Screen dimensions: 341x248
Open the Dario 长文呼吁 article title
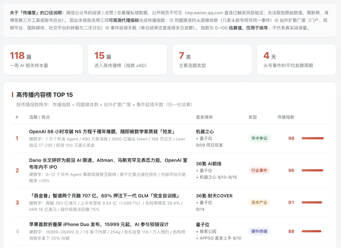coord(108,164)
